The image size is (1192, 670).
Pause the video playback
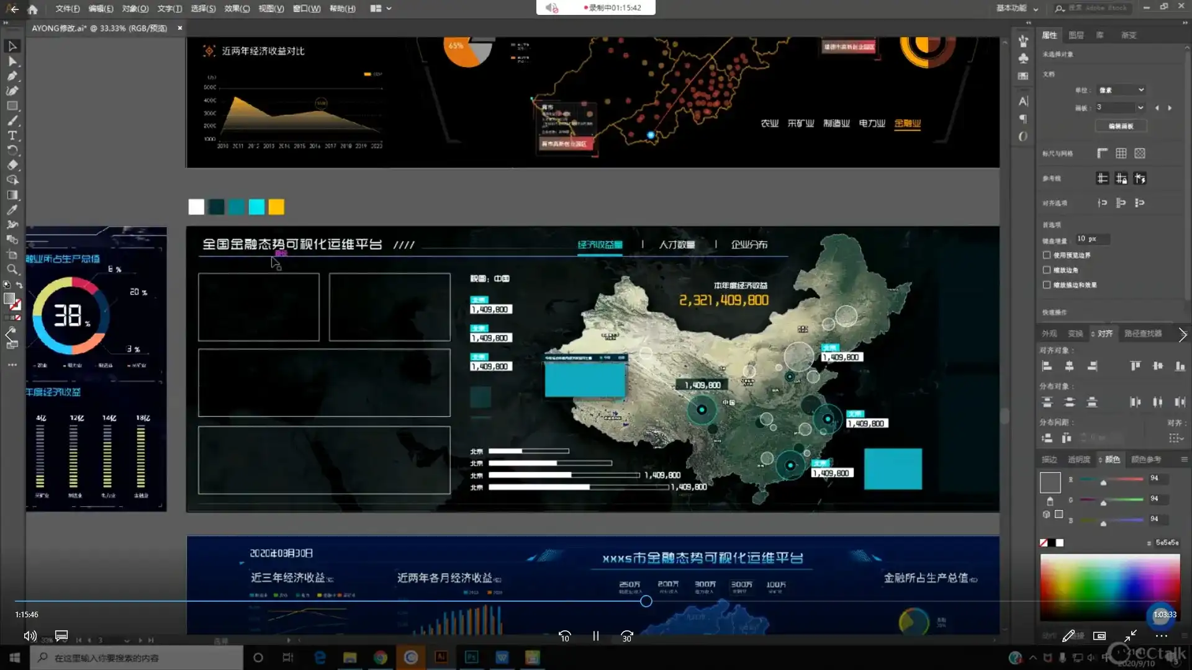click(x=595, y=636)
